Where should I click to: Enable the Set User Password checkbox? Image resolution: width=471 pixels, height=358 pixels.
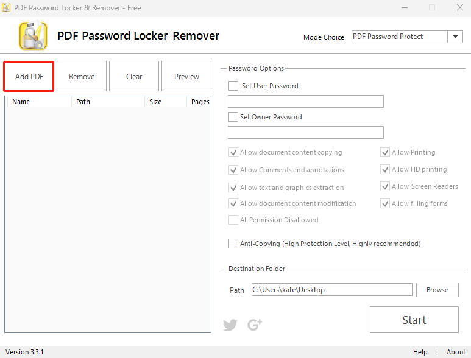[233, 86]
